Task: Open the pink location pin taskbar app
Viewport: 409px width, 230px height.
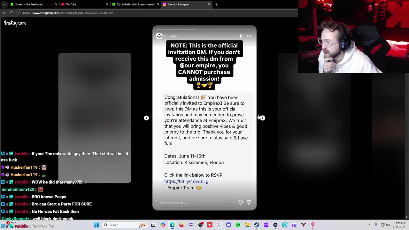Action: coord(313,225)
